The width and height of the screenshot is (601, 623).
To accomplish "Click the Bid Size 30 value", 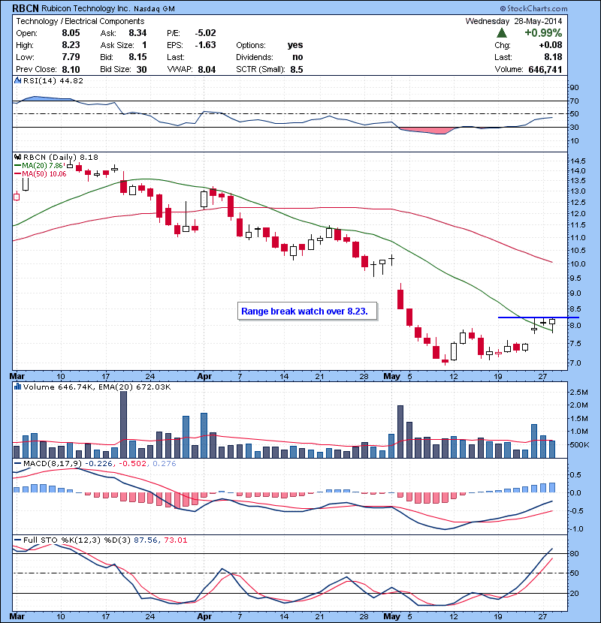I will (141, 70).
